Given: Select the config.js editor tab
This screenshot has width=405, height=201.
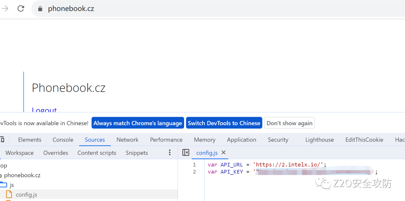Looking at the screenshot, I should point(207,153).
